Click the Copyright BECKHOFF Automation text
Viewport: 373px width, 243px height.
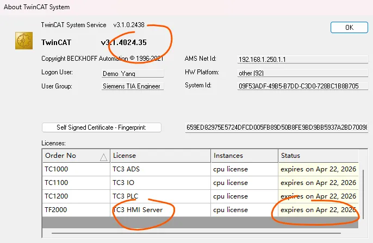click(102, 59)
